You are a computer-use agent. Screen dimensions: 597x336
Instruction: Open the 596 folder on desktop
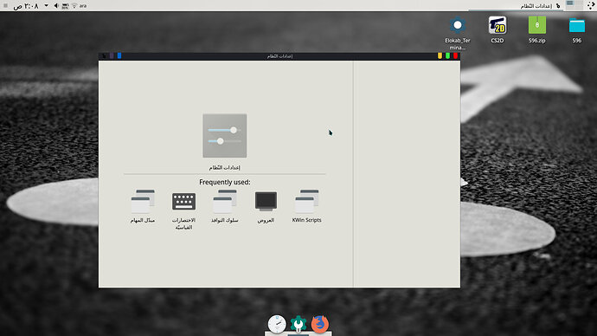point(577,29)
